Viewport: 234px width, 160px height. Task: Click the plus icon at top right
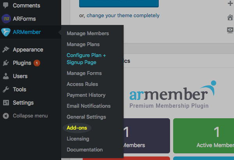230,3
